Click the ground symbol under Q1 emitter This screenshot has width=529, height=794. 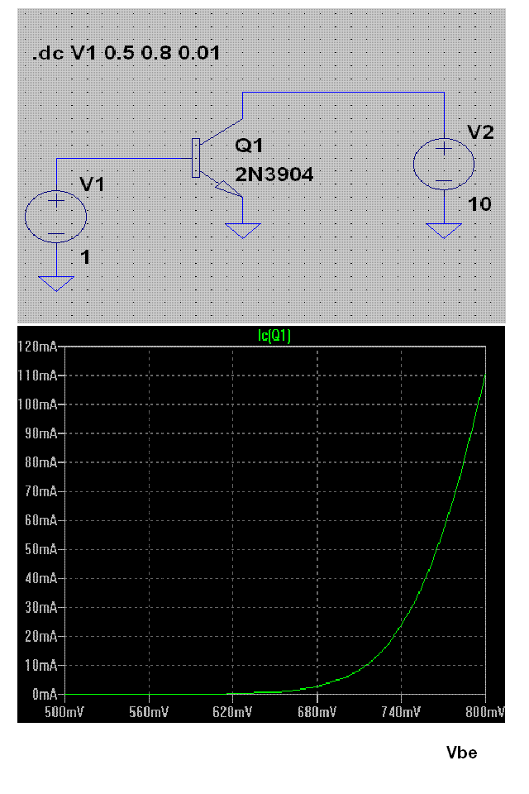point(242,231)
